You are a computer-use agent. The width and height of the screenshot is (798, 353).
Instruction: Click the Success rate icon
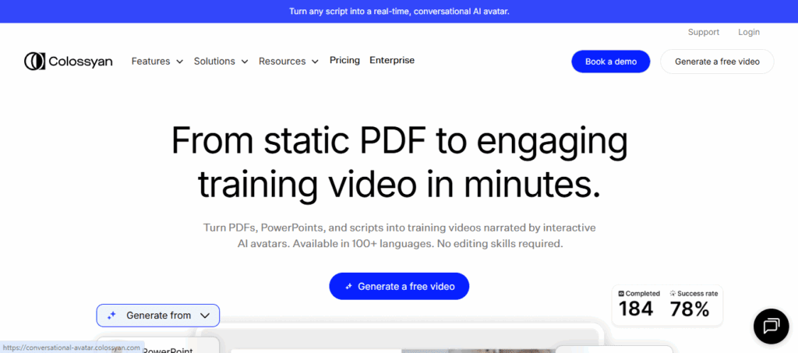(672, 294)
